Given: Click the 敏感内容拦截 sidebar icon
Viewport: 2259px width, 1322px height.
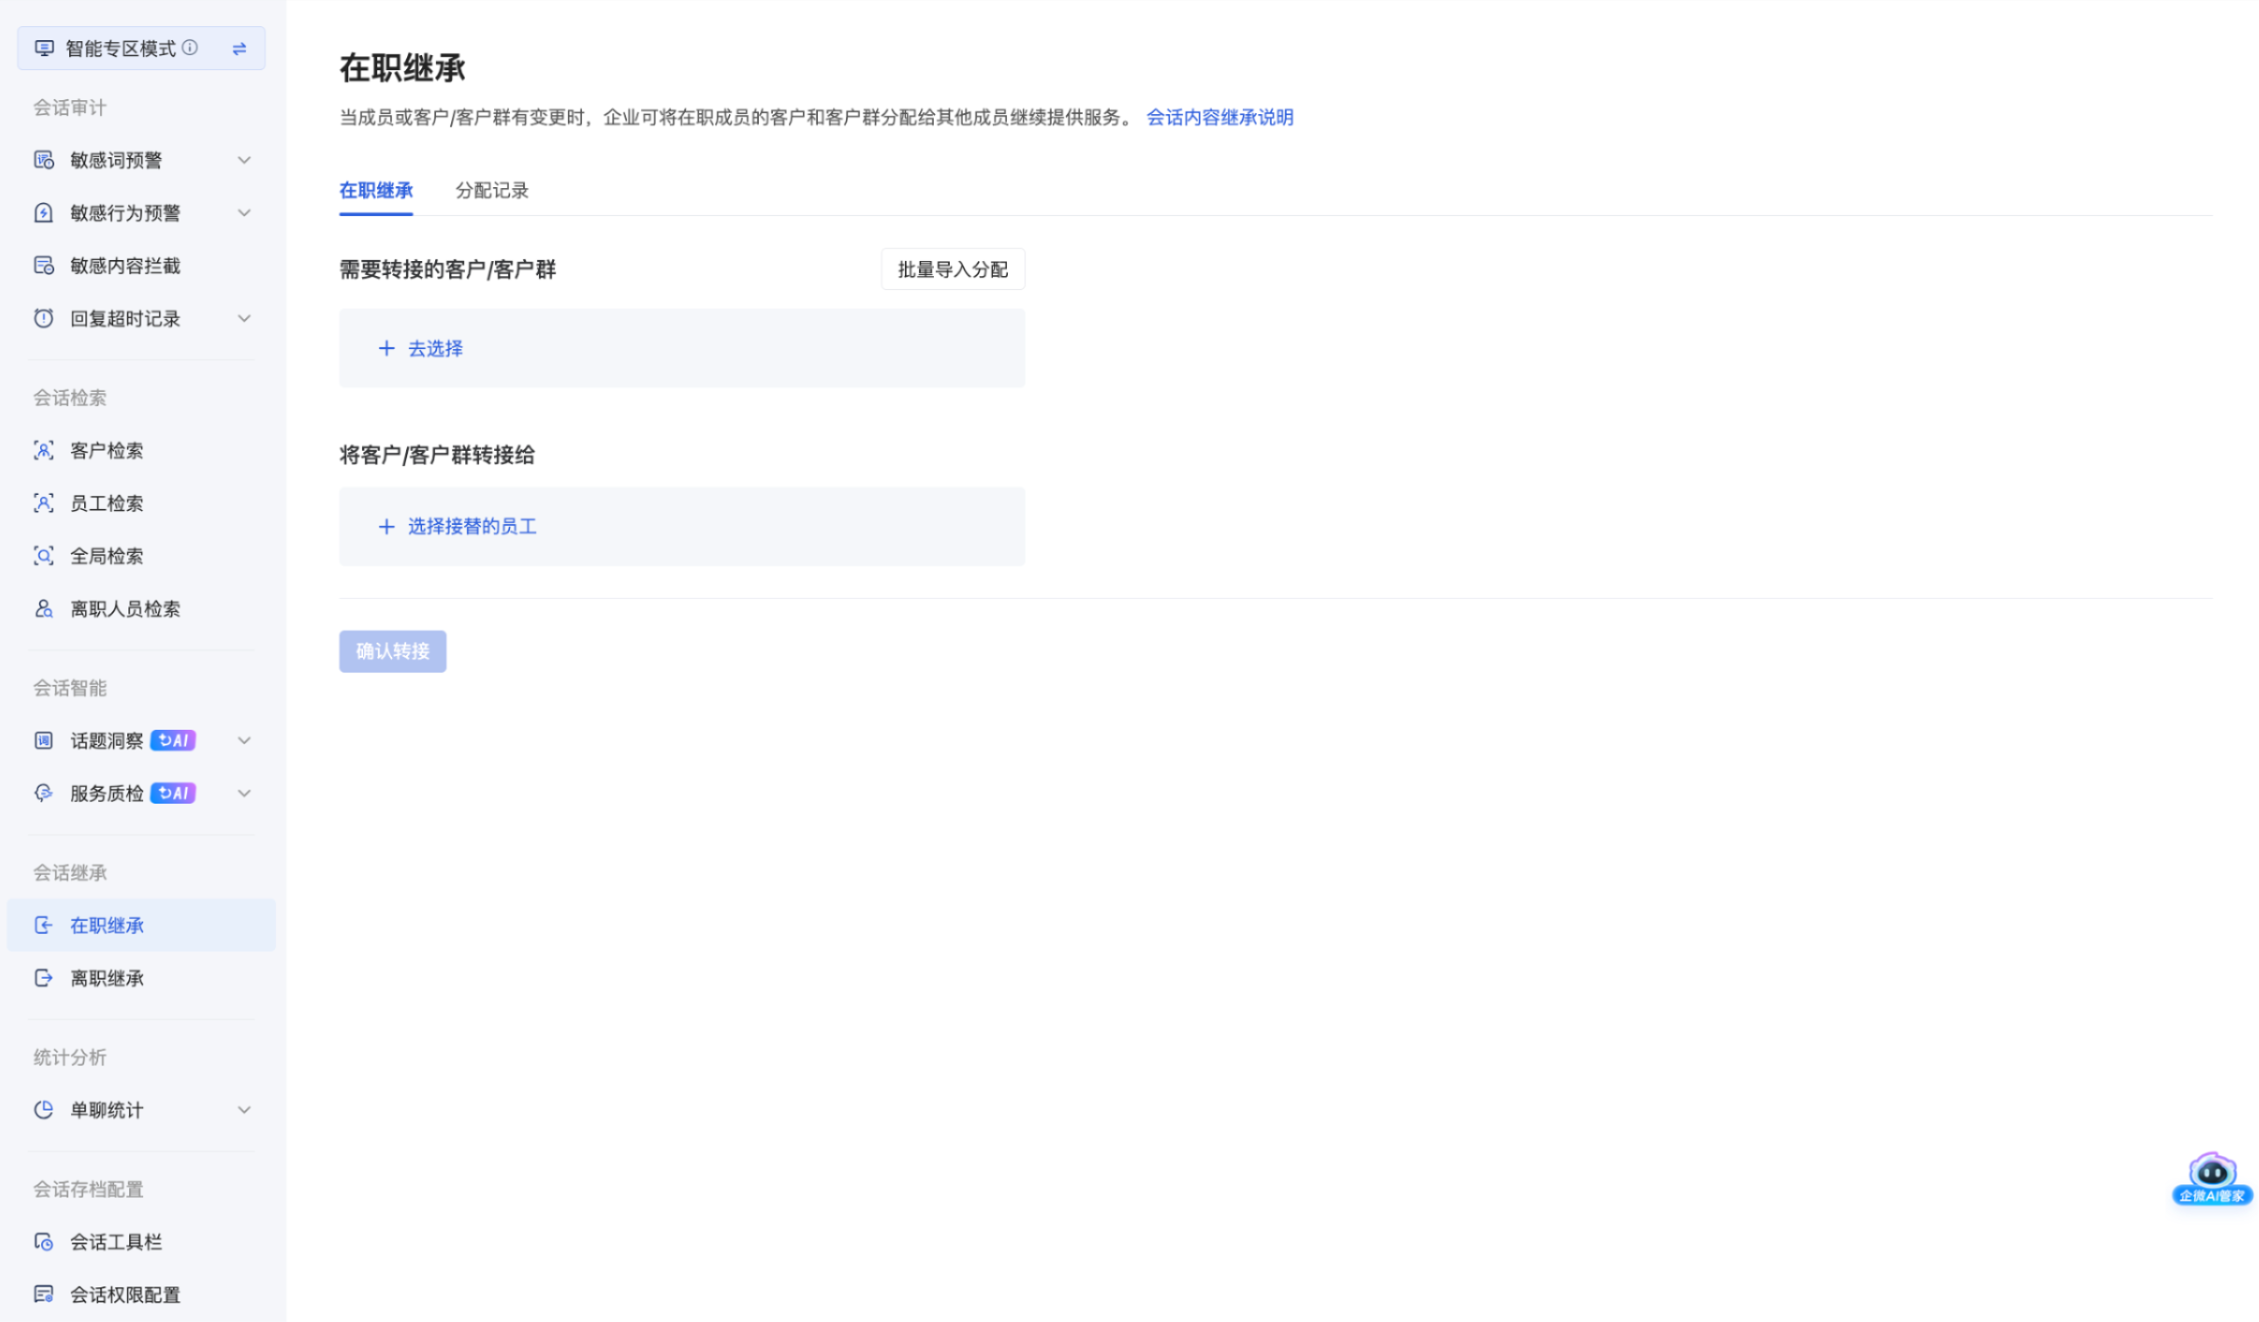Looking at the screenshot, I should [44, 266].
